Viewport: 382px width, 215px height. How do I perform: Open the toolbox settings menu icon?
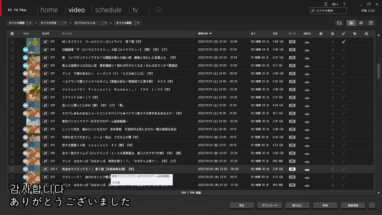click(335, 4)
